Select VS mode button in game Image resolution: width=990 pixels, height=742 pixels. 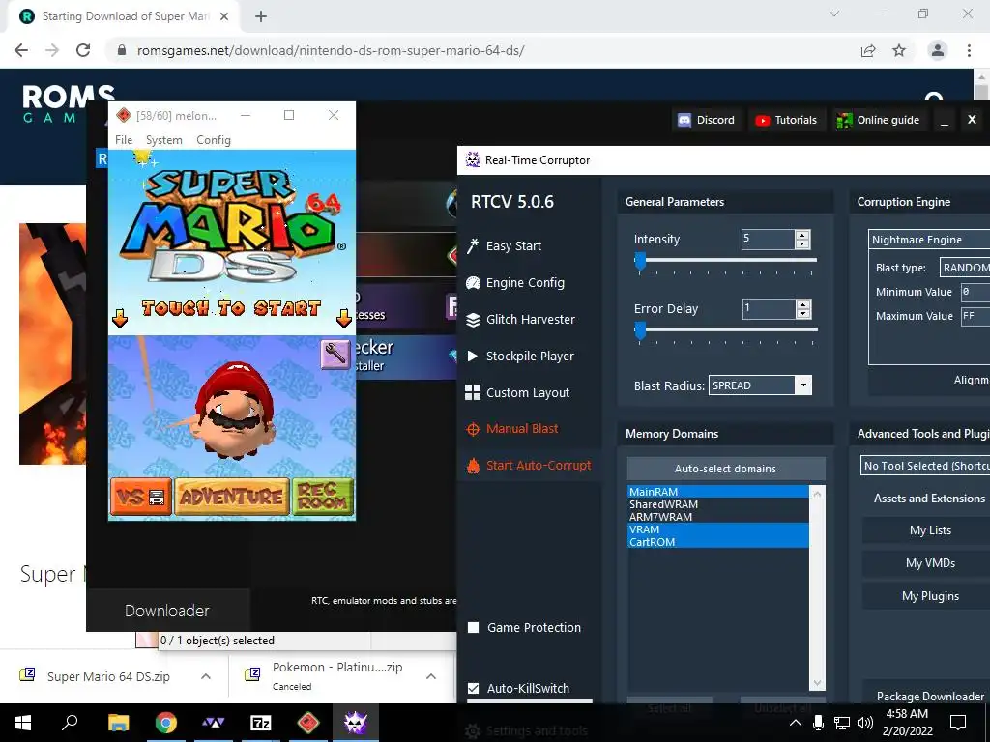click(141, 497)
